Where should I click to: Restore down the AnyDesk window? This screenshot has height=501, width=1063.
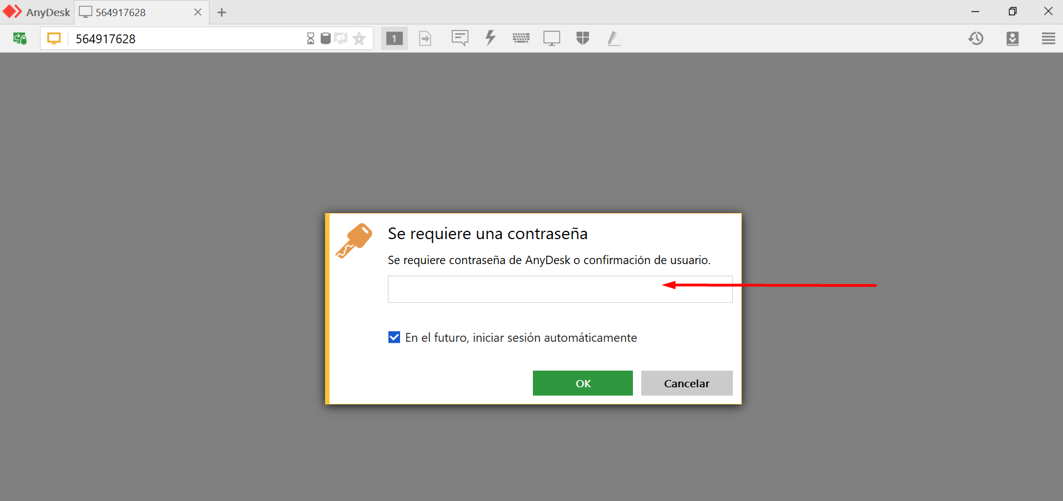(x=1012, y=12)
